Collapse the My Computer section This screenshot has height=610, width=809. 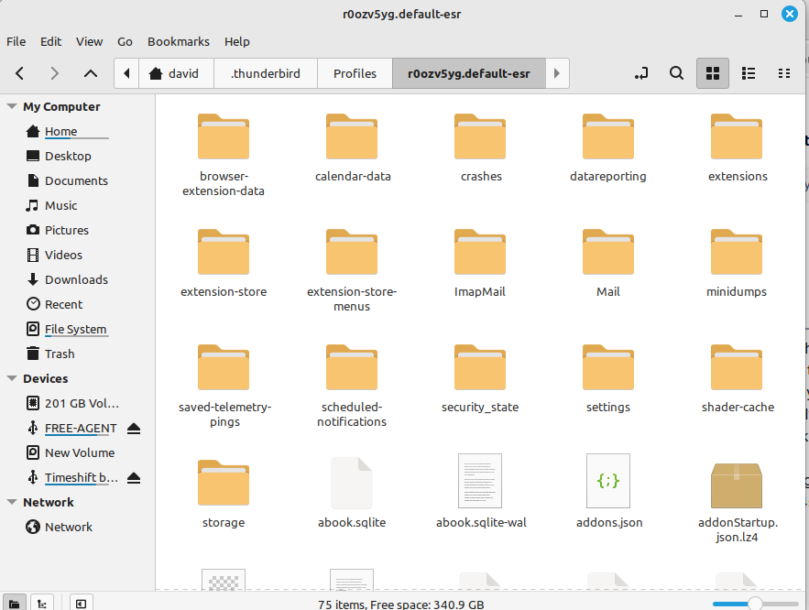point(12,107)
